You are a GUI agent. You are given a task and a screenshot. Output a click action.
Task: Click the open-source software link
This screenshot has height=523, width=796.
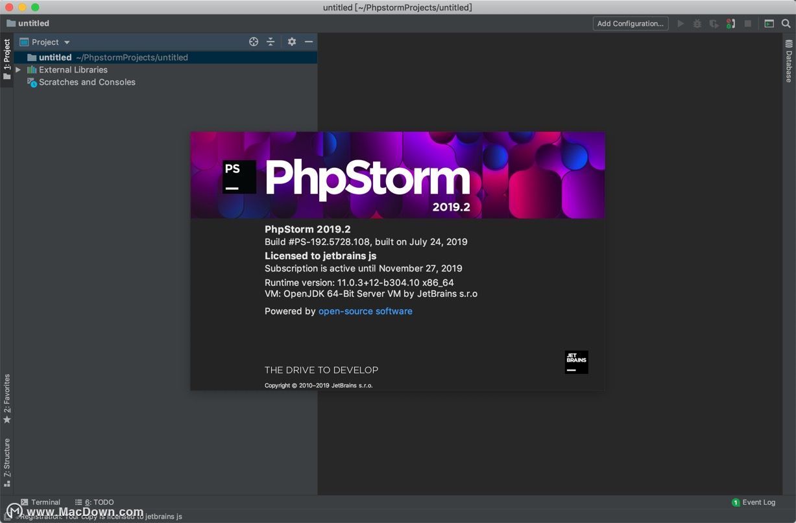tap(365, 311)
